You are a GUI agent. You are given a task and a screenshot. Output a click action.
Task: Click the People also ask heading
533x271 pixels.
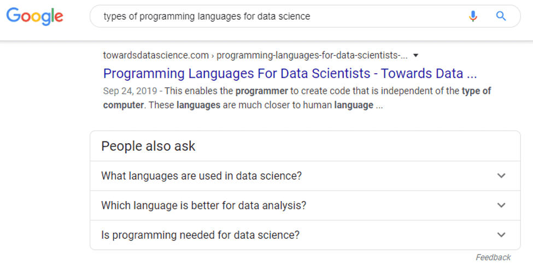pyautogui.click(x=148, y=146)
